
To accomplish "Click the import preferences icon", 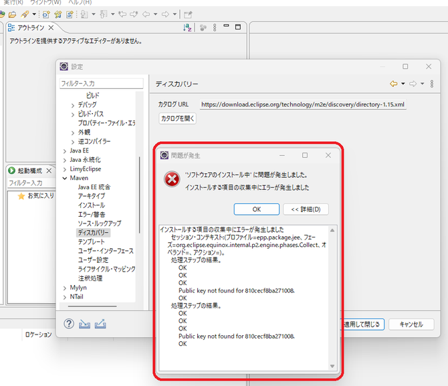I will (84, 324).
